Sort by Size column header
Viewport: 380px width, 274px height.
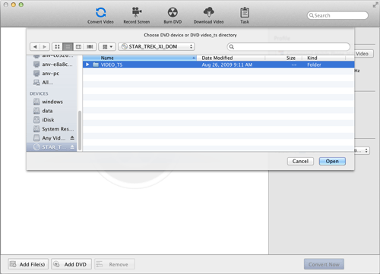point(283,58)
